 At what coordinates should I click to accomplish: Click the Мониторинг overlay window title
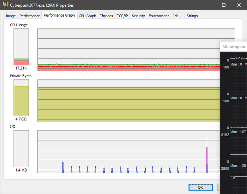coord(233,46)
